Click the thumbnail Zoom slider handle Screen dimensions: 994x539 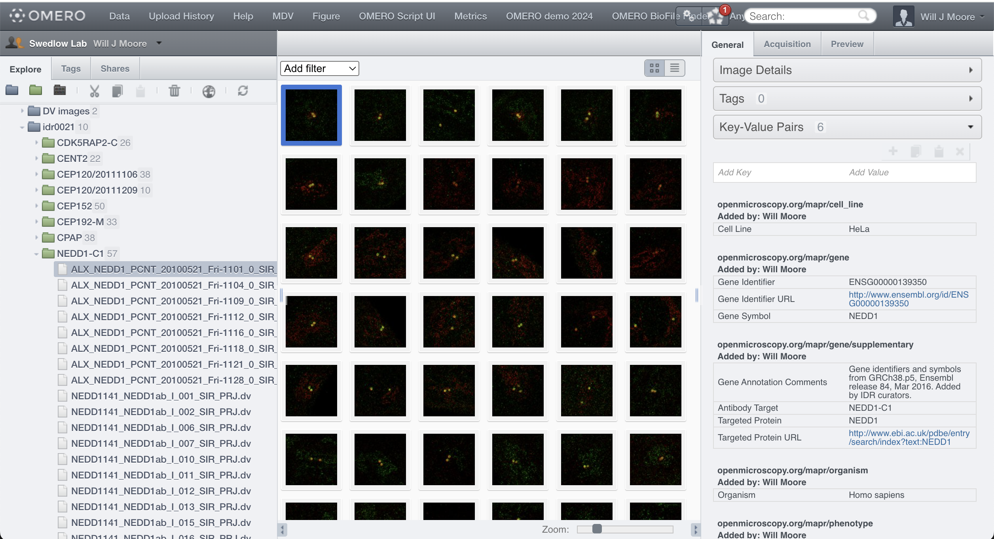click(x=597, y=529)
